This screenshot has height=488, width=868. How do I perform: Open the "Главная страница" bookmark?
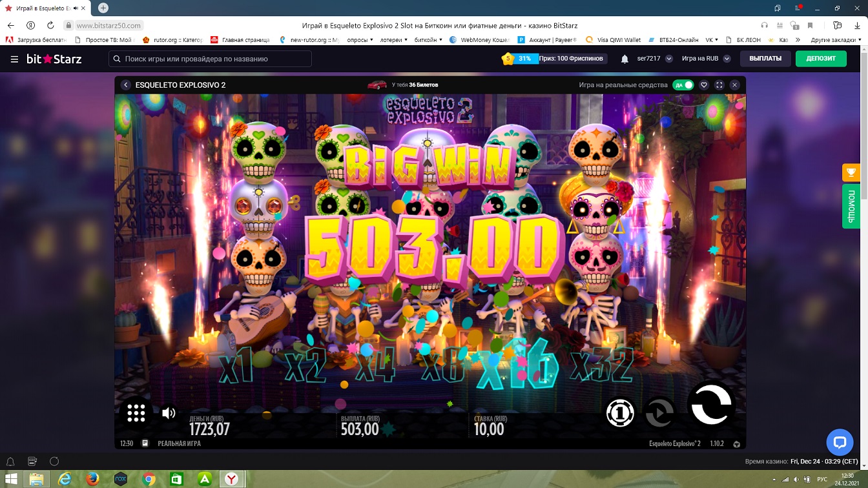[x=240, y=40]
